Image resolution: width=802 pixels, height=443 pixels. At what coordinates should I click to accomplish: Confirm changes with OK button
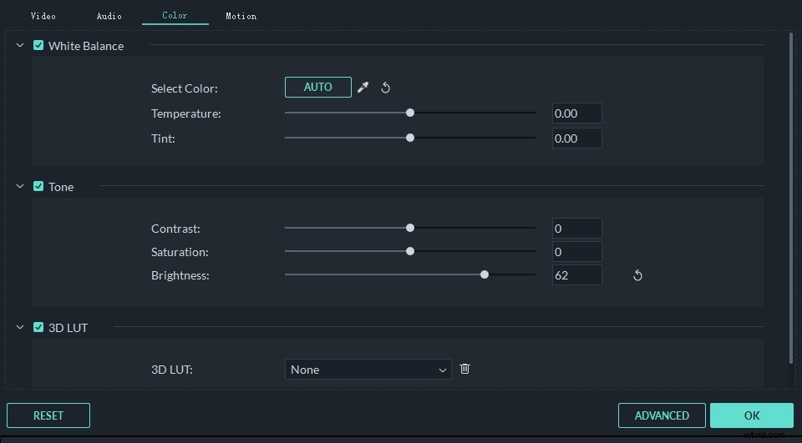[x=752, y=415]
